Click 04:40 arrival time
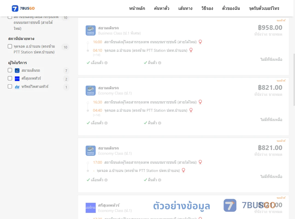Screen dimensions: 295x219 click(98, 110)
